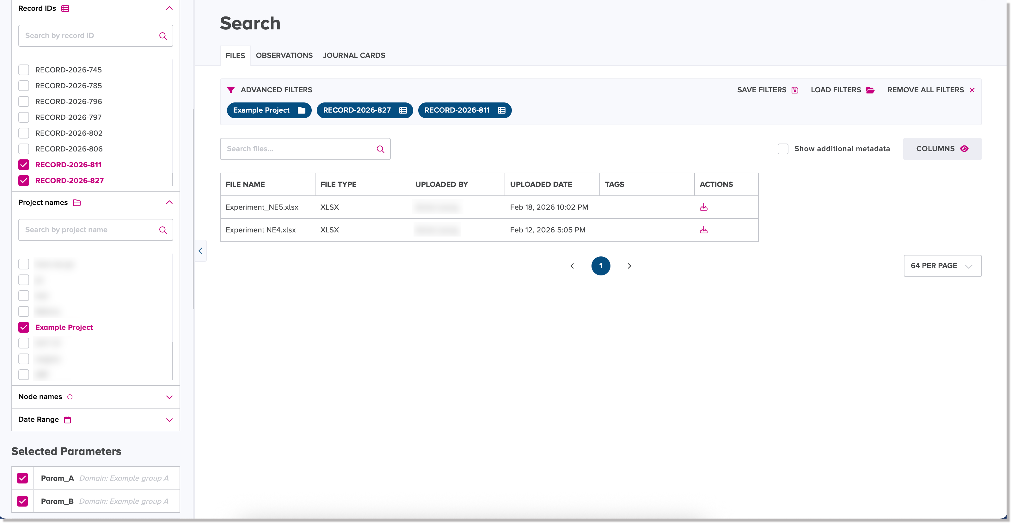
Task: Click the Project names folder icon
Action: coord(77,203)
